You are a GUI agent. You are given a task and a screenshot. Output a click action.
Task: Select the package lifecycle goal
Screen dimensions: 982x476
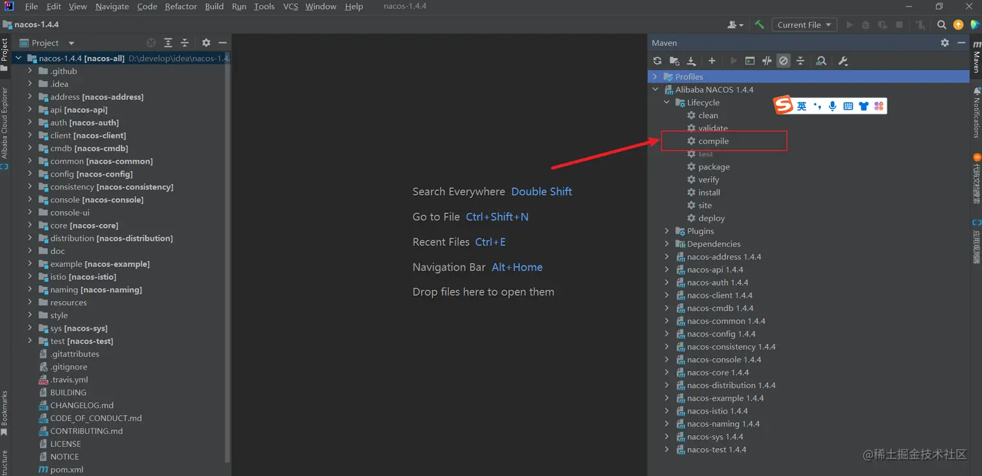(x=714, y=167)
